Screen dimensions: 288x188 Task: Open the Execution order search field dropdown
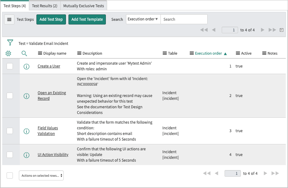tap(143, 19)
